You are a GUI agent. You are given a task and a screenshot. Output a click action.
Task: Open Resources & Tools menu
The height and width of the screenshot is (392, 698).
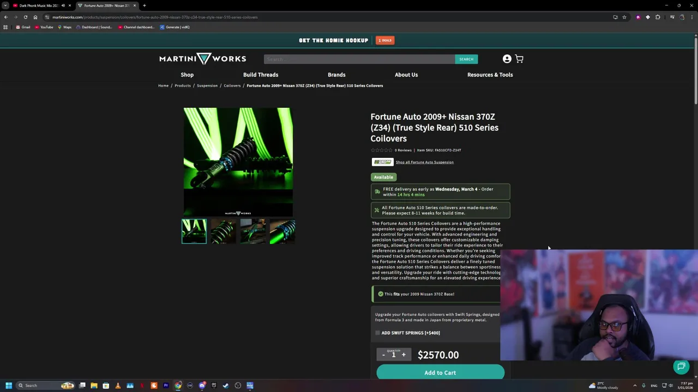coord(490,75)
